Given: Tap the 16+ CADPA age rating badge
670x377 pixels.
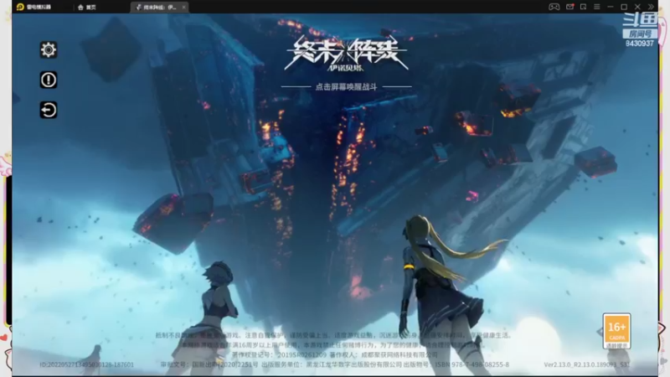Looking at the screenshot, I should [x=616, y=331].
